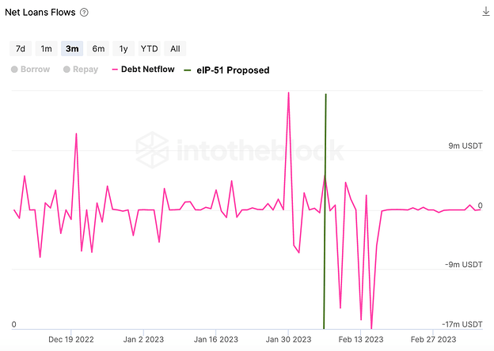Select the 1y time range

(x=123, y=48)
